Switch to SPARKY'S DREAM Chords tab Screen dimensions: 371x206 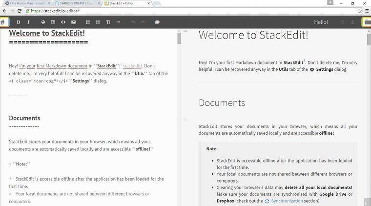pyautogui.click(x=77, y=3)
